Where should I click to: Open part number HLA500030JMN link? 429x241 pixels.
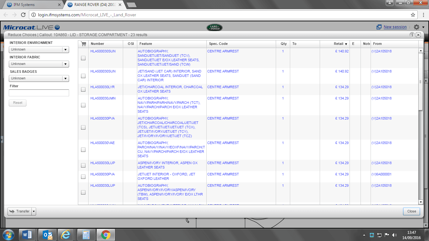coord(103,99)
